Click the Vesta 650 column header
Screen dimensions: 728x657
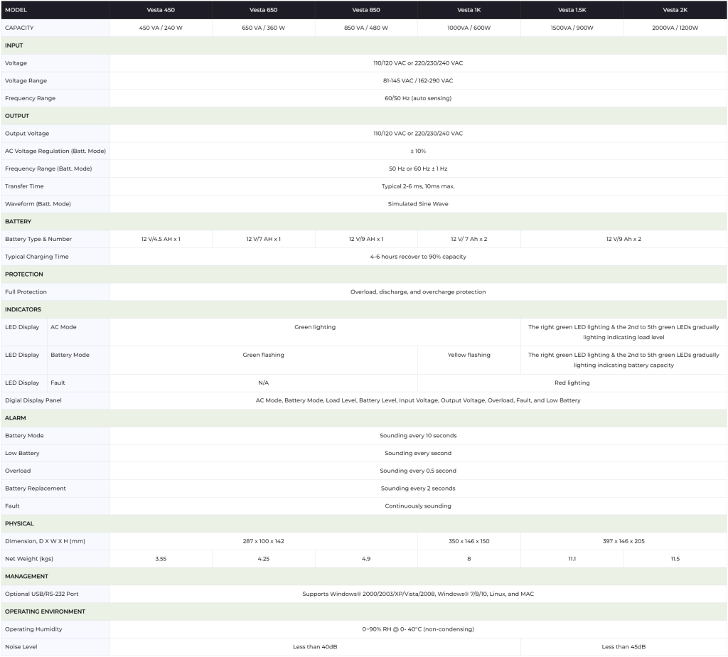click(263, 10)
